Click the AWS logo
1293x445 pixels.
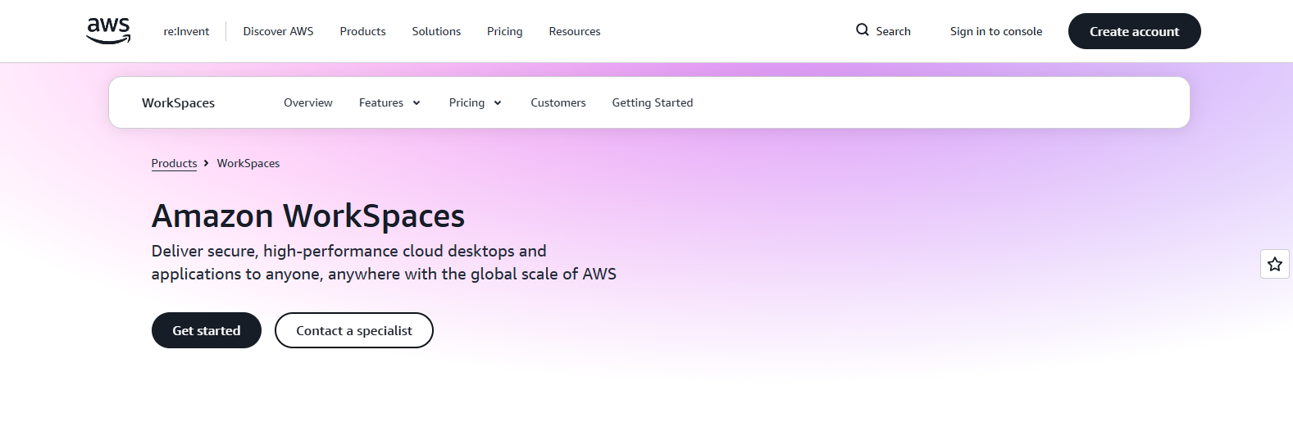point(108,30)
